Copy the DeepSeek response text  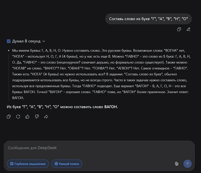(x=9, y=117)
